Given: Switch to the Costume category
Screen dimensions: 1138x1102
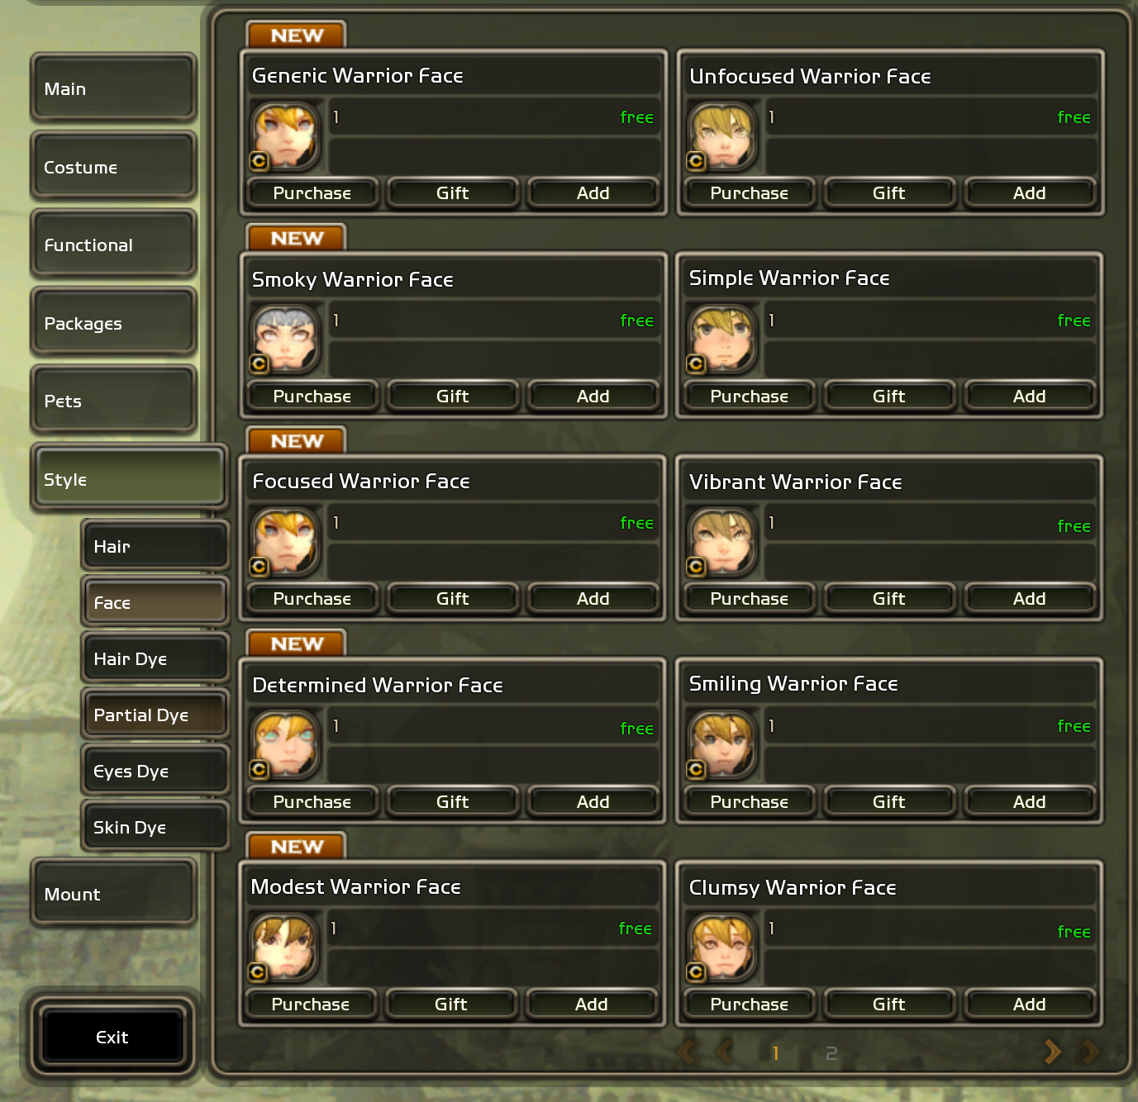Looking at the screenshot, I should click(114, 167).
